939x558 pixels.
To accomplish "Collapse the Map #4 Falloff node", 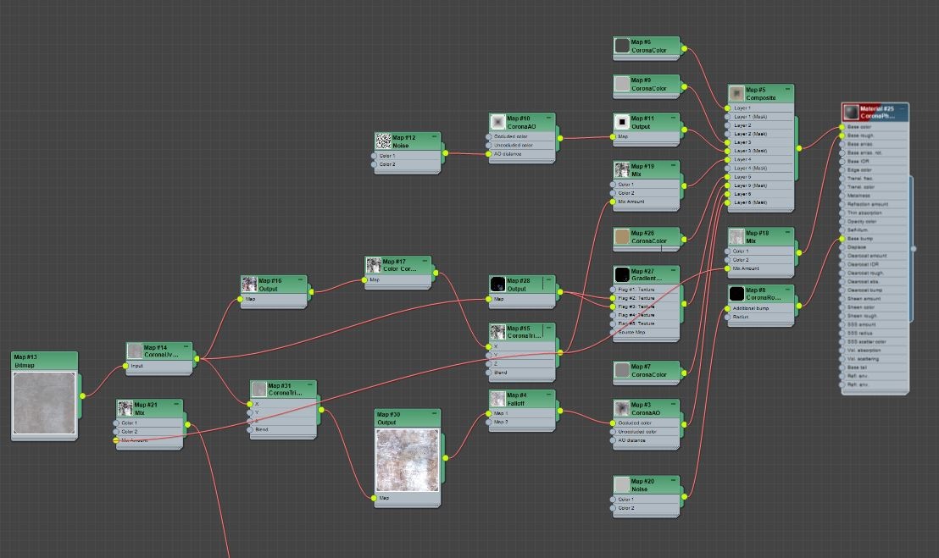I will 549,395.
